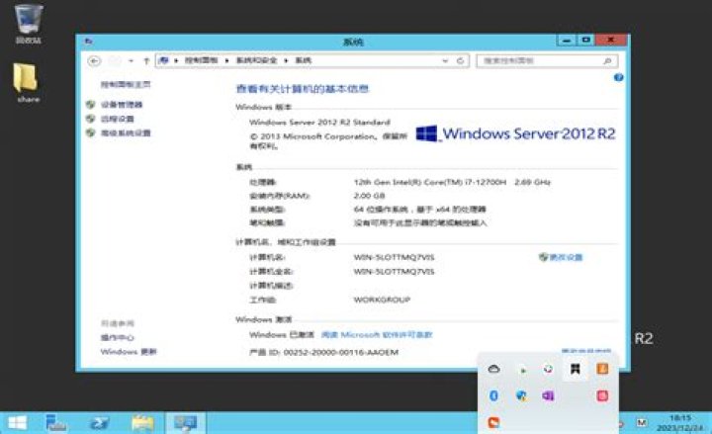Read the Microsoft Software License Terms link
Viewport: 712px width, 434px height.
377,335
